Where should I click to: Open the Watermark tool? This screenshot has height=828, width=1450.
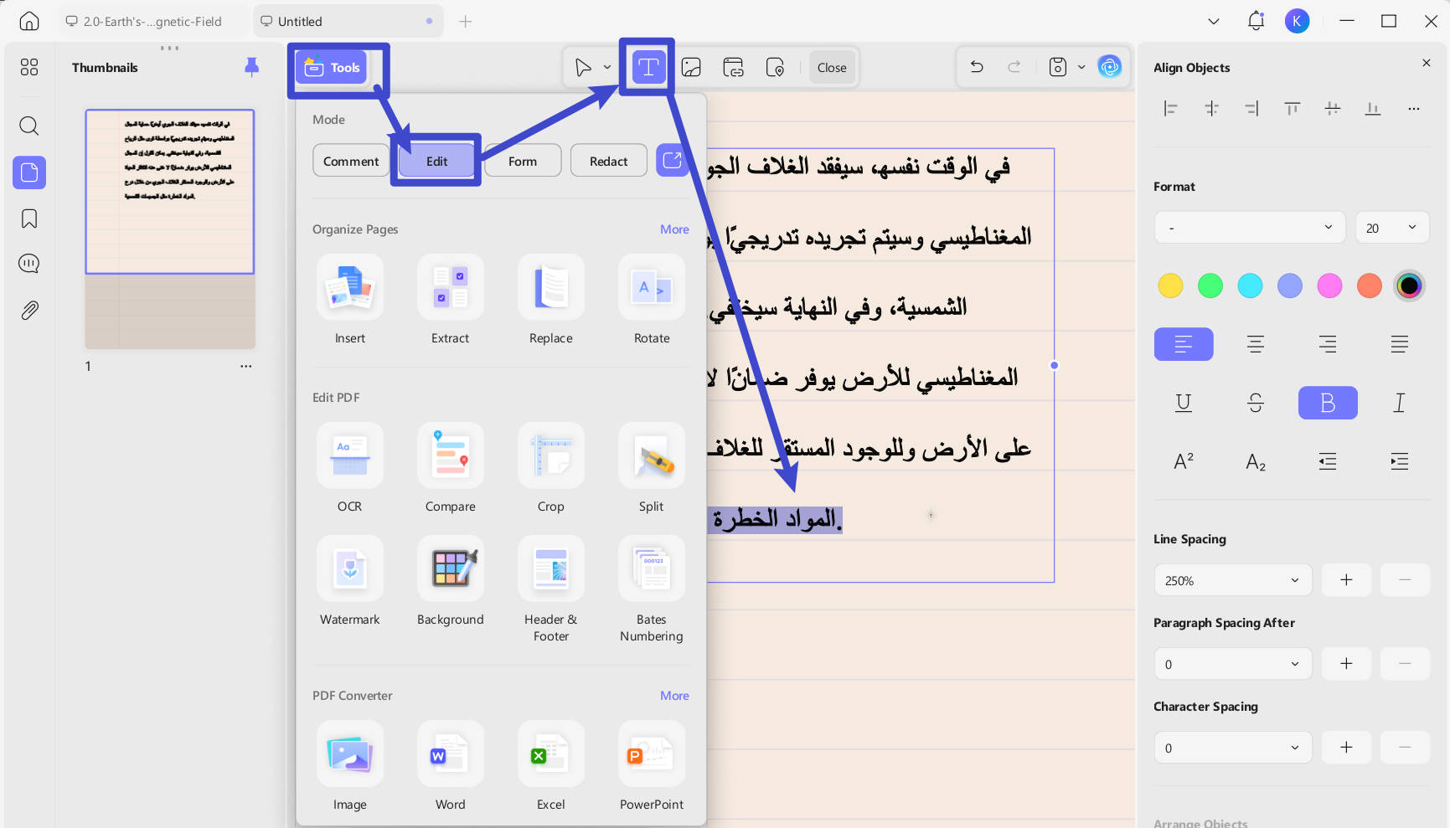[x=350, y=582]
